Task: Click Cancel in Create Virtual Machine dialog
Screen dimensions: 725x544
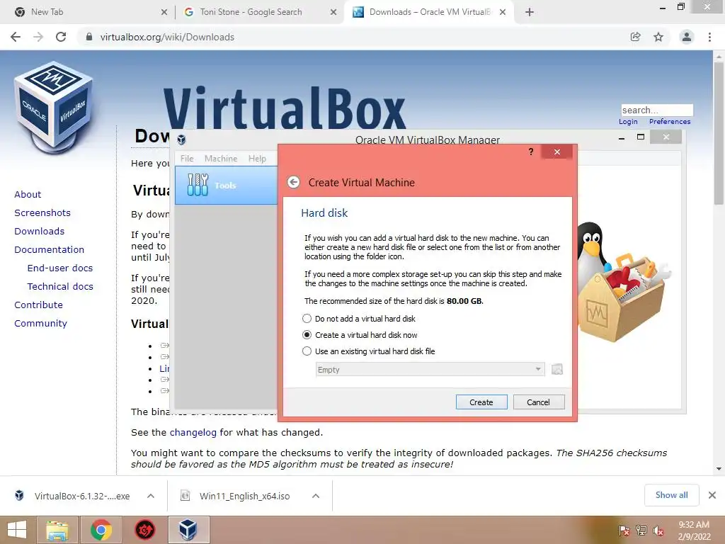Action: coord(539,402)
